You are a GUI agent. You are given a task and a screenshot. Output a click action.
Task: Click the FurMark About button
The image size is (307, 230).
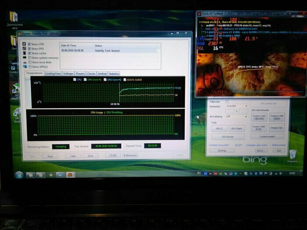(261, 150)
